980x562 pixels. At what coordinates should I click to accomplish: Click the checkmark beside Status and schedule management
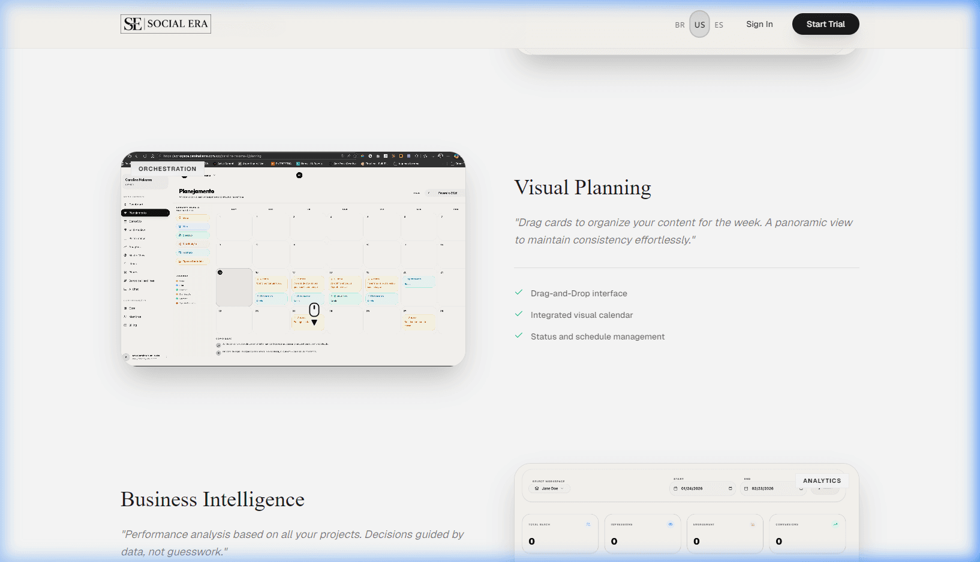click(519, 336)
